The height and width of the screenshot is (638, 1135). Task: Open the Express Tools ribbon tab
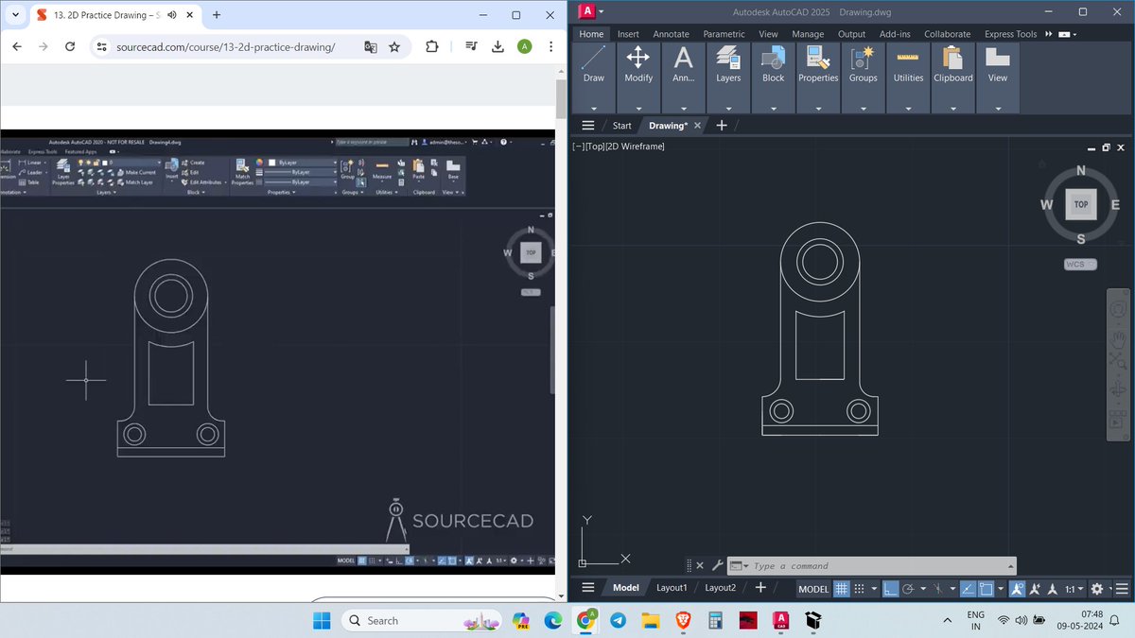(1010, 34)
